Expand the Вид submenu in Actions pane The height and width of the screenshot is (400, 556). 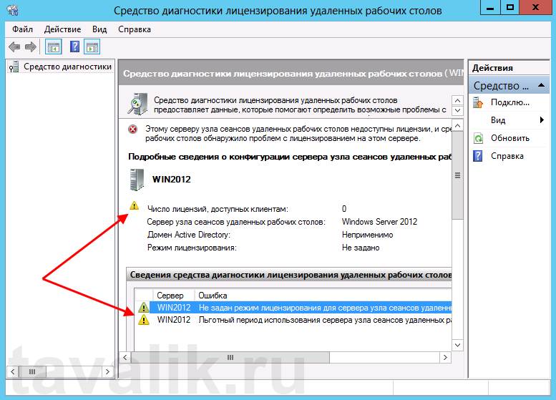[542, 120]
